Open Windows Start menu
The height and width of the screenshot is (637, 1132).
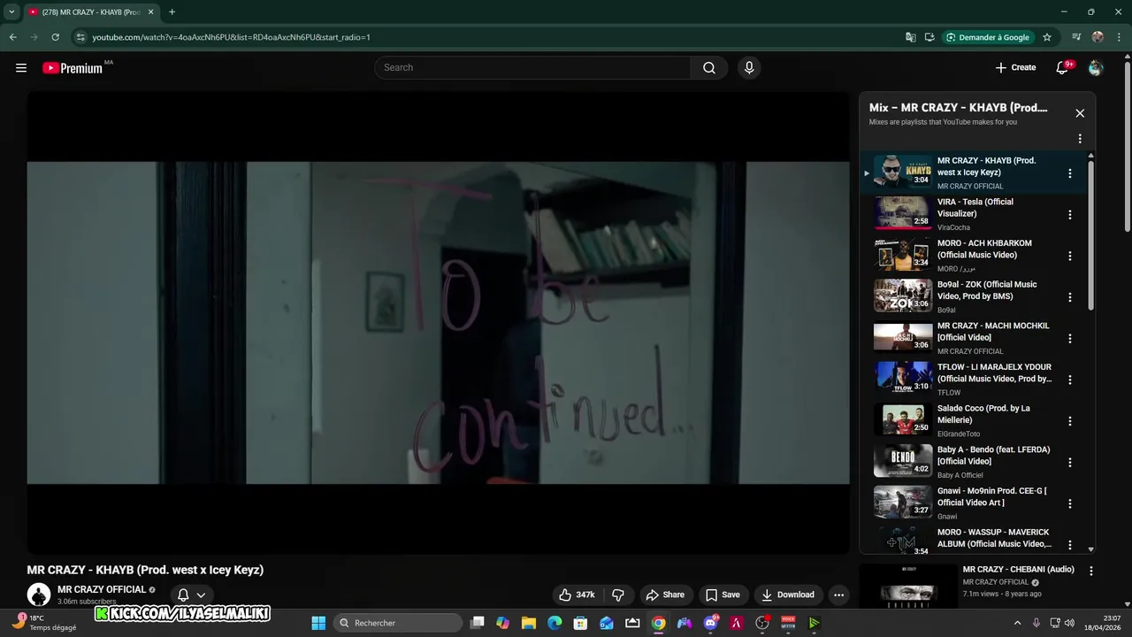click(x=318, y=623)
